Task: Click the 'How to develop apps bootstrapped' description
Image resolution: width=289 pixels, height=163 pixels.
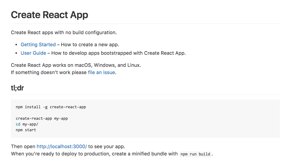Action: coord(118,53)
